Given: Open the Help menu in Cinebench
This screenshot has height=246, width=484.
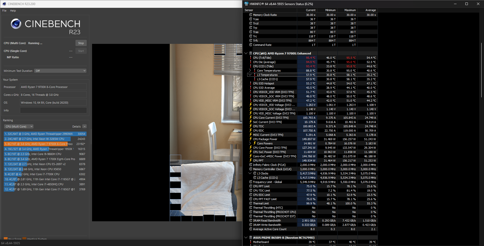Looking at the screenshot, I should (x=13, y=11).
